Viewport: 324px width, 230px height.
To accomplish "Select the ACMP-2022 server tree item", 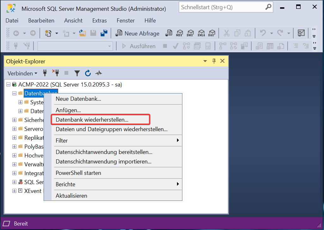I will click(70, 85).
